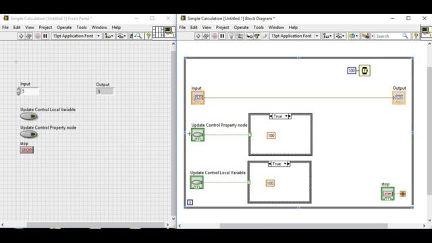Select the 100 constant in lower case structure
The image size is (432, 243).
(270, 183)
